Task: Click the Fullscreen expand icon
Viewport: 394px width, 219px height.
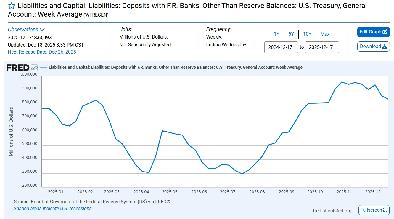Action: point(385,210)
